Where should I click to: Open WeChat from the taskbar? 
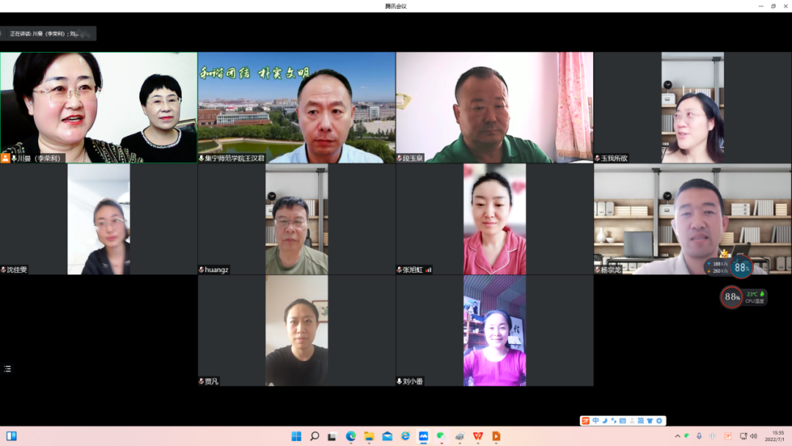tap(441, 436)
